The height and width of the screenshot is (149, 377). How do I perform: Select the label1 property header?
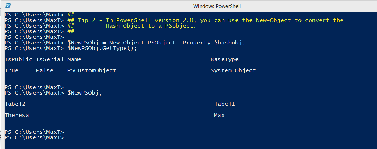click(x=225, y=104)
